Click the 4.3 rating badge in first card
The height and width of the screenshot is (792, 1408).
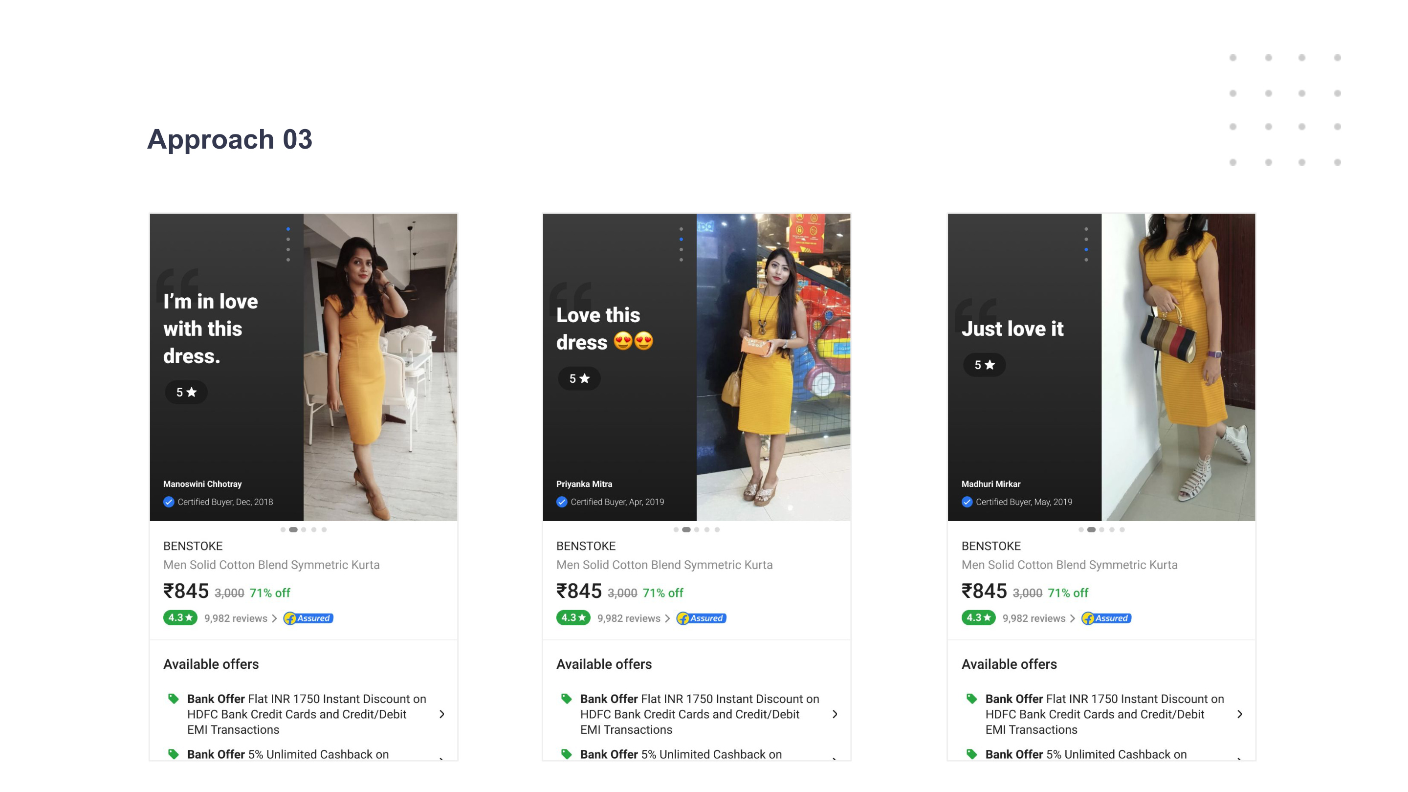[x=180, y=617]
